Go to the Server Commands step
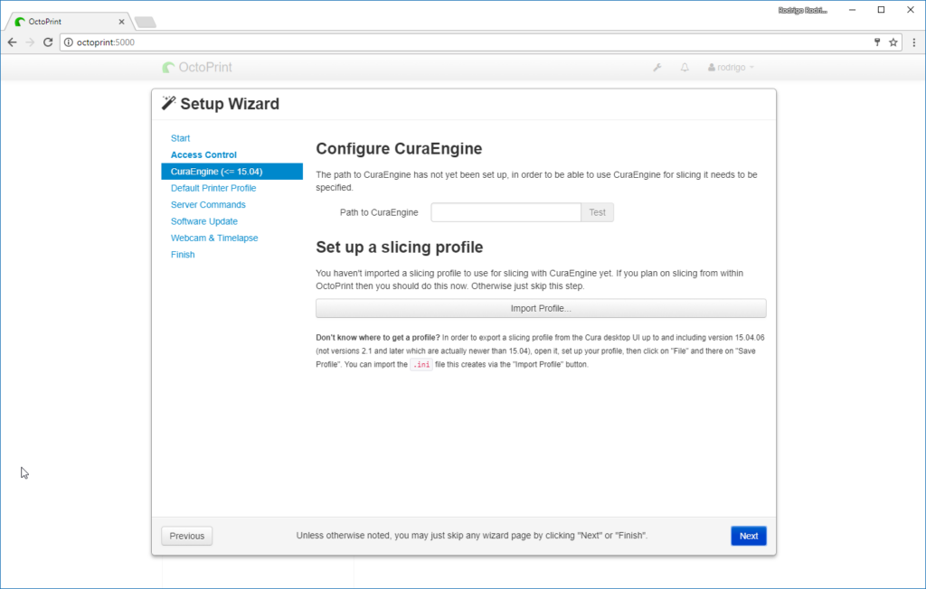This screenshot has height=589, width=926. pos(208,205)
